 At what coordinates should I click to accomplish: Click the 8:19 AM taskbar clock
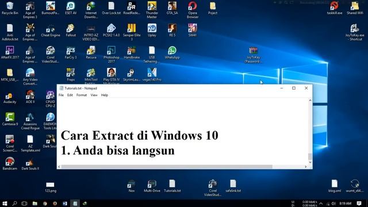click(345, 204)
